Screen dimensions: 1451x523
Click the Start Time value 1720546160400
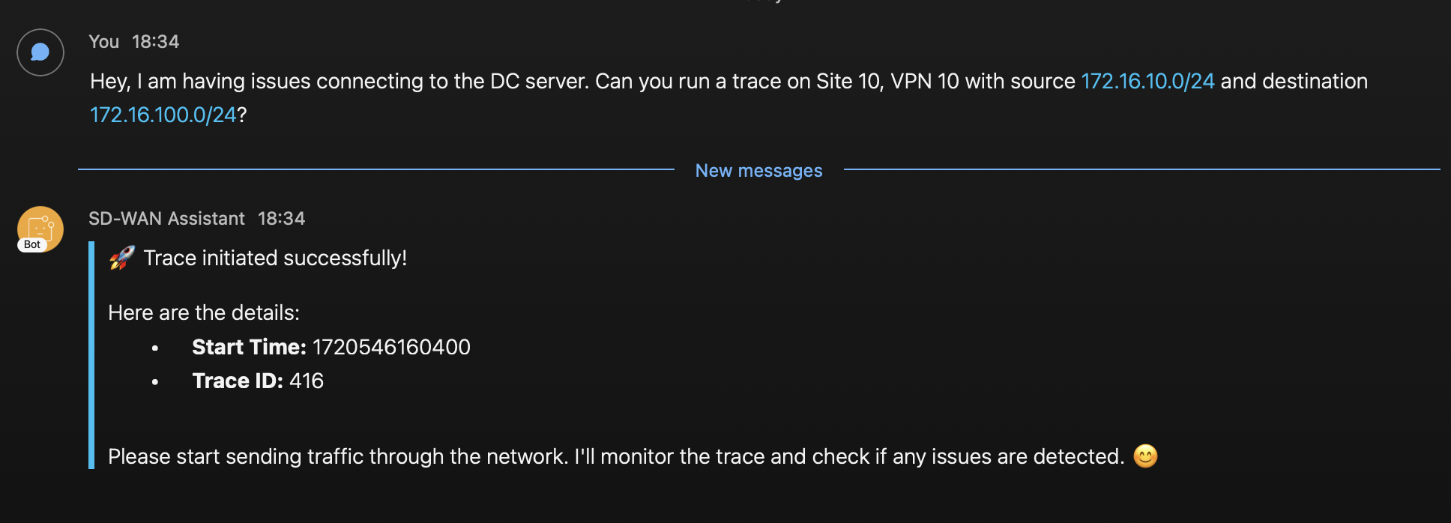(x=391, y=347)
